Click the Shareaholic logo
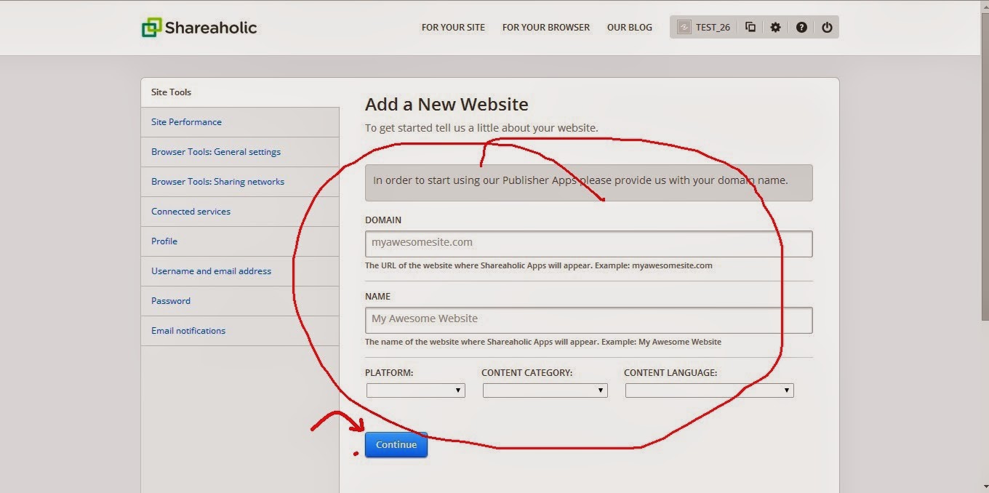Image resolution: width=989 pixels, height=493 pixels. 199,28
